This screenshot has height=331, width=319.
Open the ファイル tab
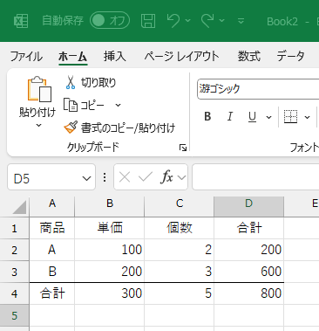tap(26, 56)
